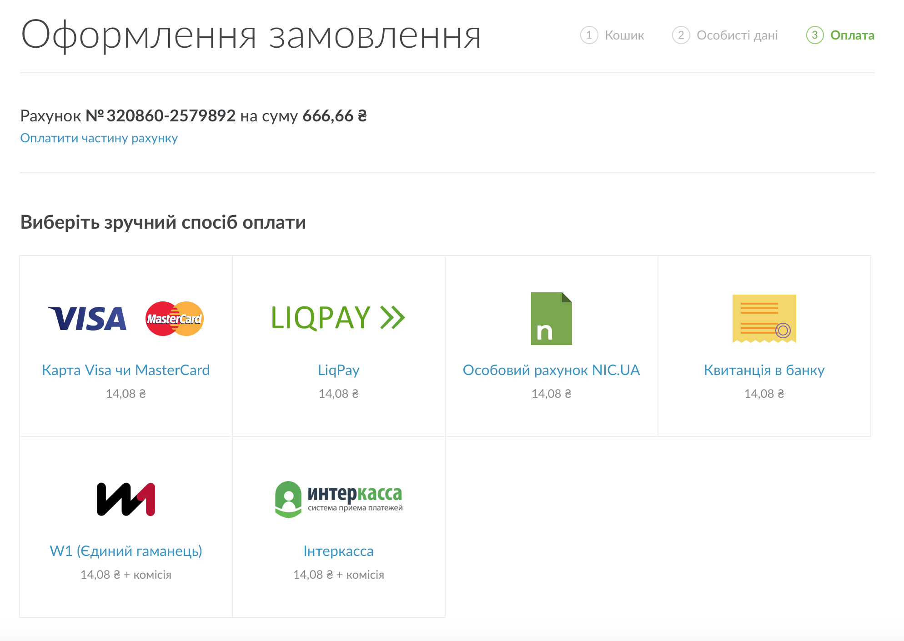Viewport: 904px width, 641px height.
Task: Click step 1 circle number icon
Action: (589, 35)
